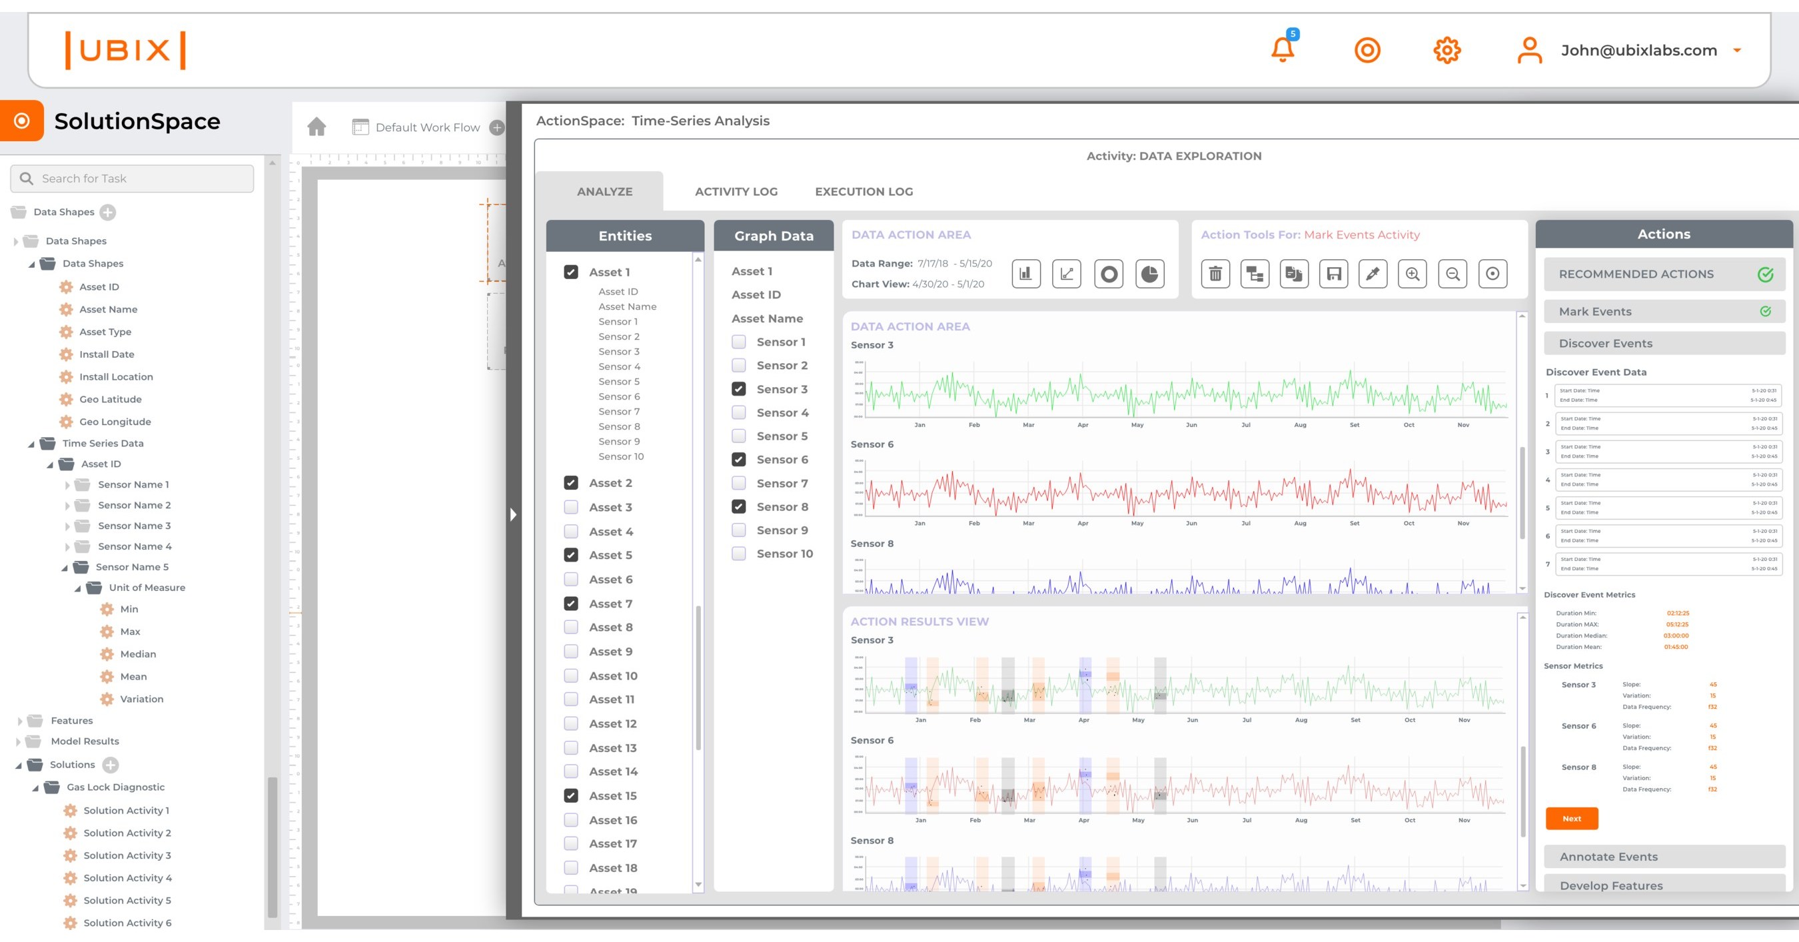
Task: Select the pen annotation tool
Action: tap(1372, 274)
